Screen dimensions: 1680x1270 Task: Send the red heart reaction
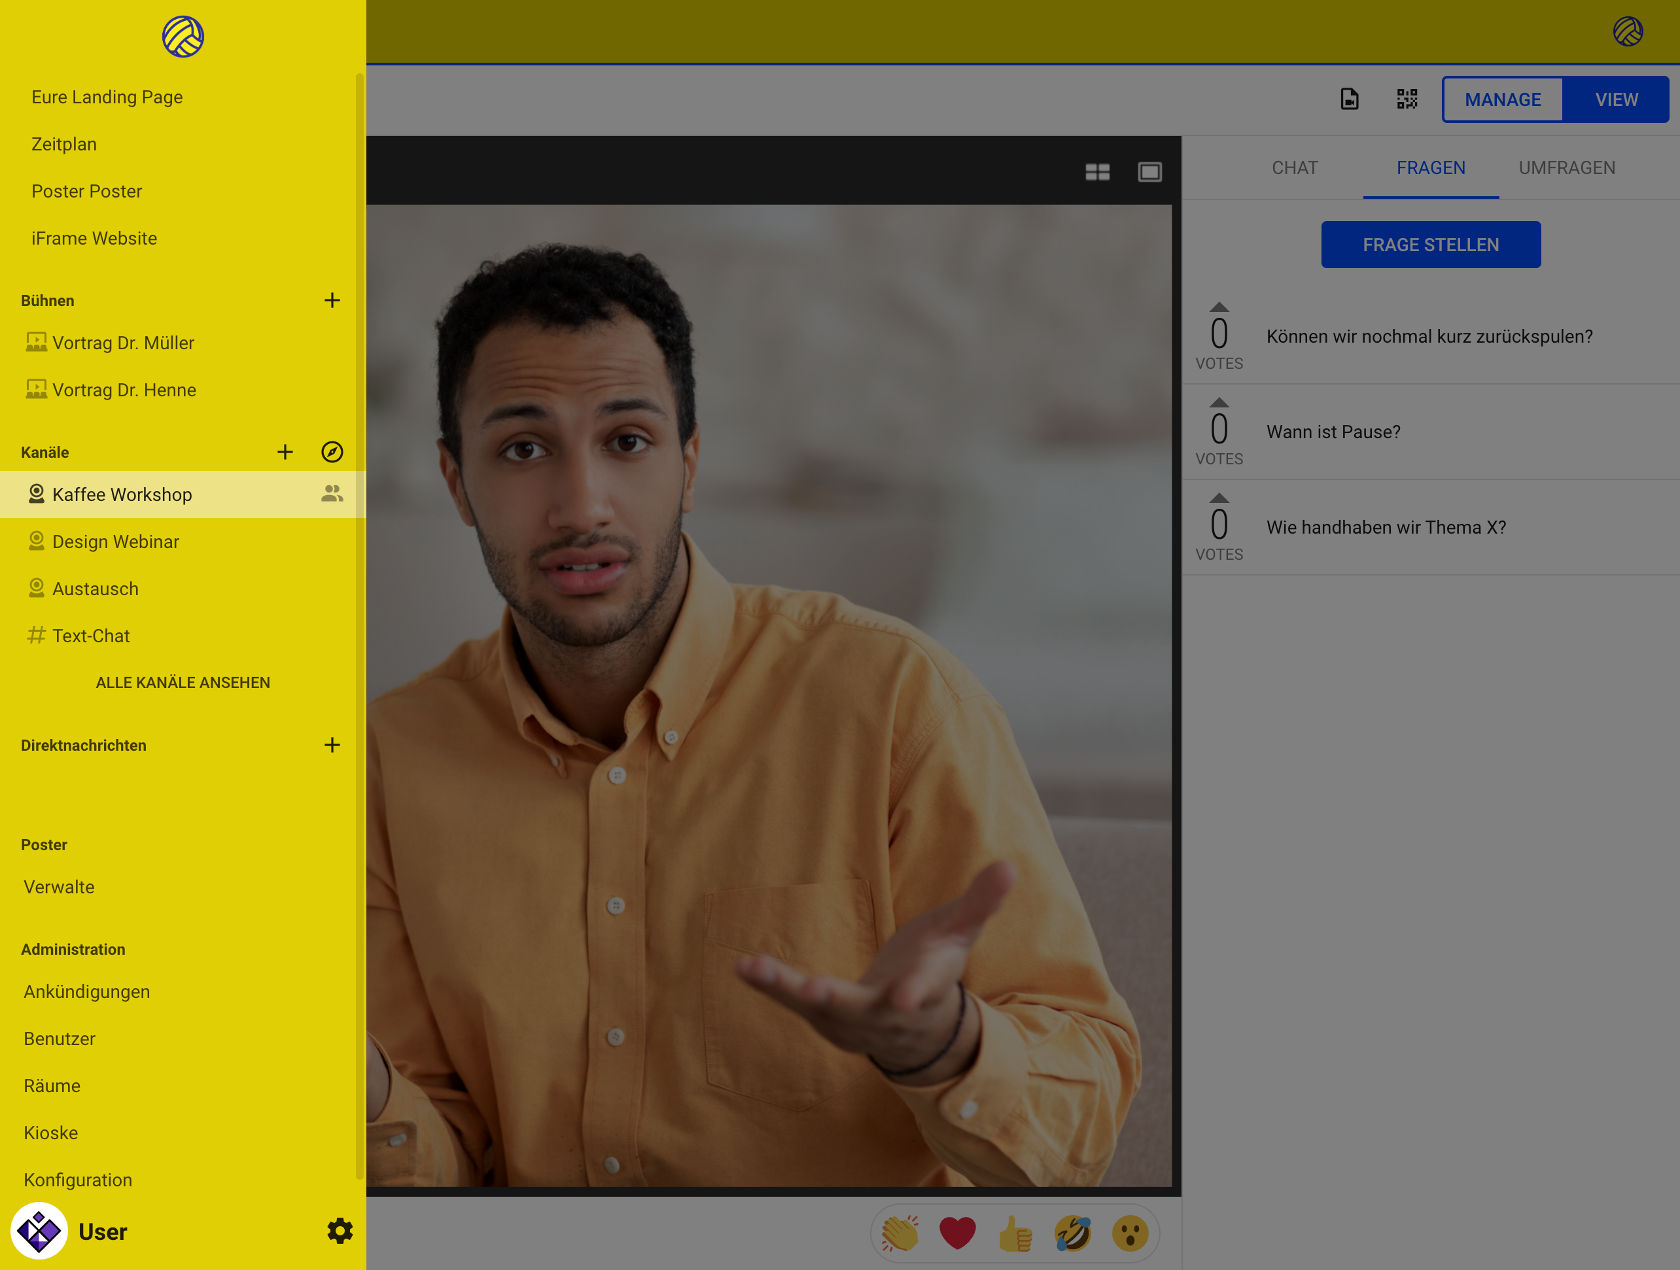(957, 1233)
